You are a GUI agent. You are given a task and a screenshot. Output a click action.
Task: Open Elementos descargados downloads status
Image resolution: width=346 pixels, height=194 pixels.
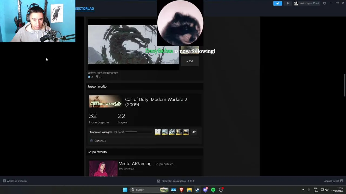point(175,181)
